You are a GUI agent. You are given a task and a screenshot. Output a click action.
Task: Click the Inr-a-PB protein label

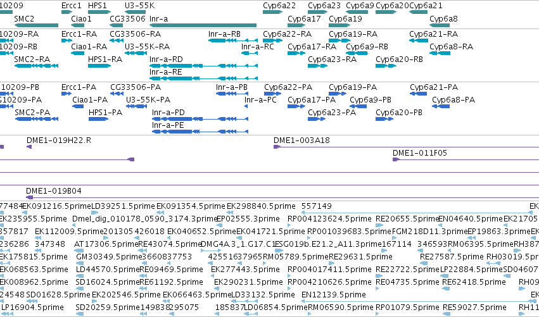pyautogui.click(x=232, y=87)
